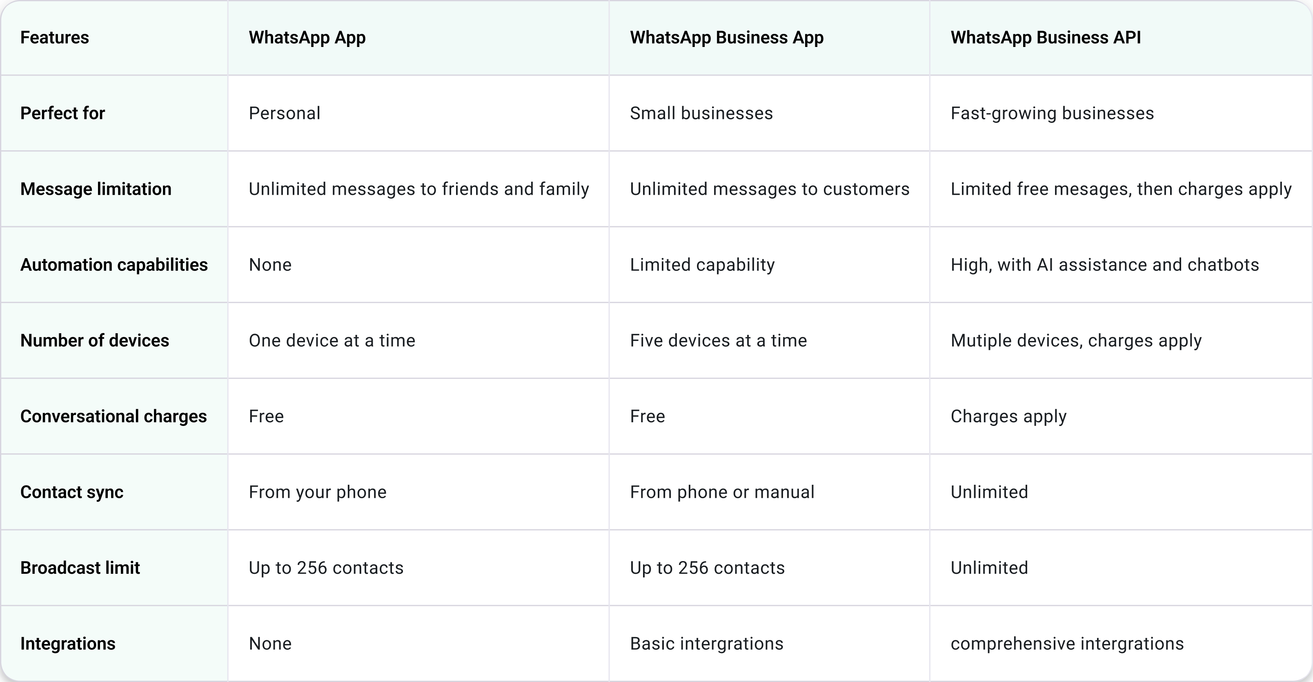Click the Broadcast limit row label

(x=80, y=568)
